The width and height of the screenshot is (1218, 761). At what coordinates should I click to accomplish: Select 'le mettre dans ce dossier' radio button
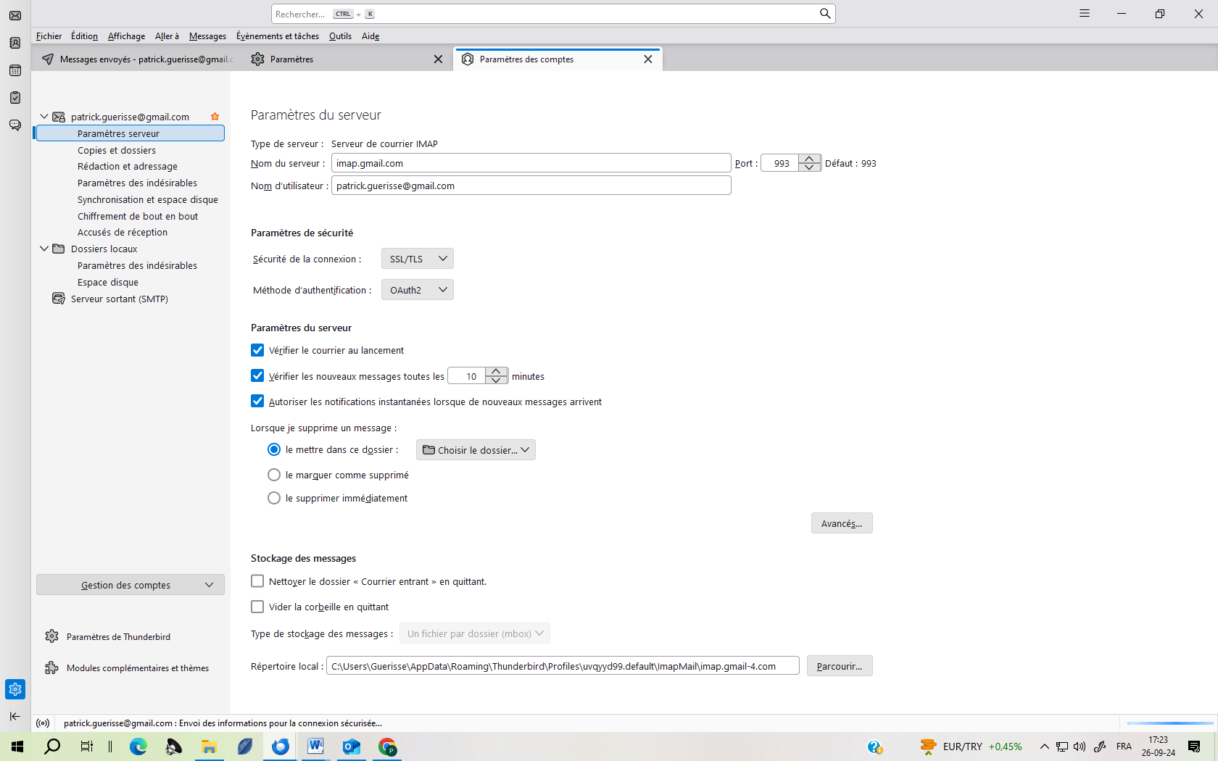pyautogui.click(x=274, y=449)
